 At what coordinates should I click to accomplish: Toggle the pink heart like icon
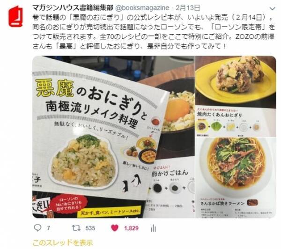click(115, 228)
